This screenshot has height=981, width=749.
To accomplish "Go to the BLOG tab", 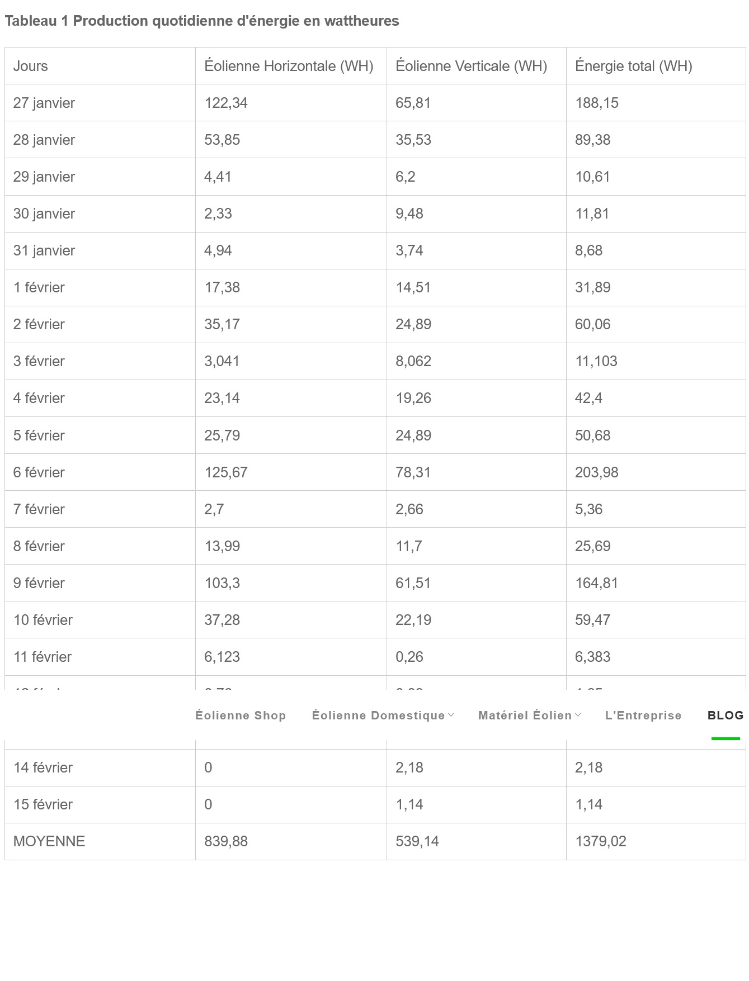I will (x=726, y=715).
